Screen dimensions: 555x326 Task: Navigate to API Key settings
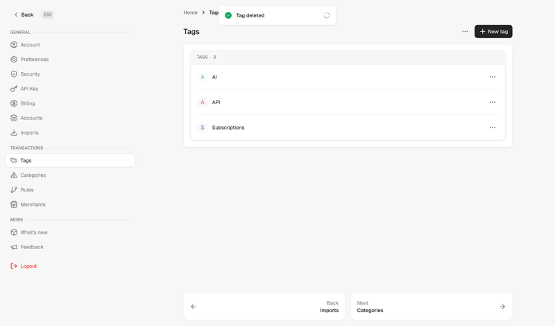coord(71,89)
